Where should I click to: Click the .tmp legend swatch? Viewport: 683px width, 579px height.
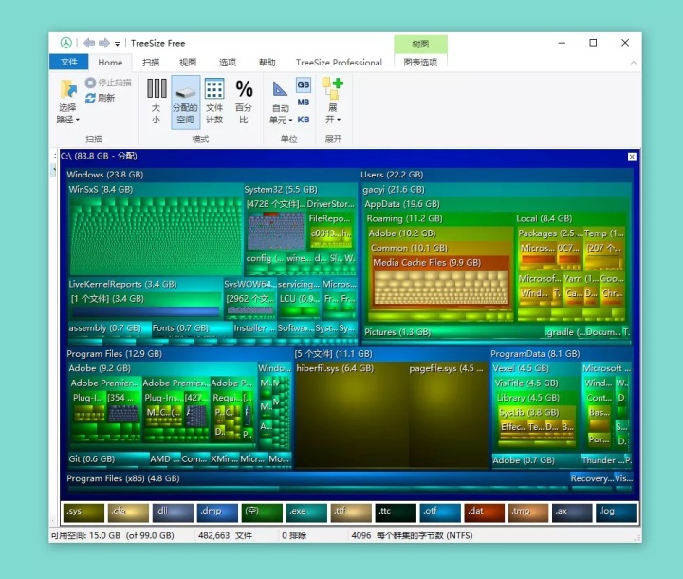click(x=528, y=513)
